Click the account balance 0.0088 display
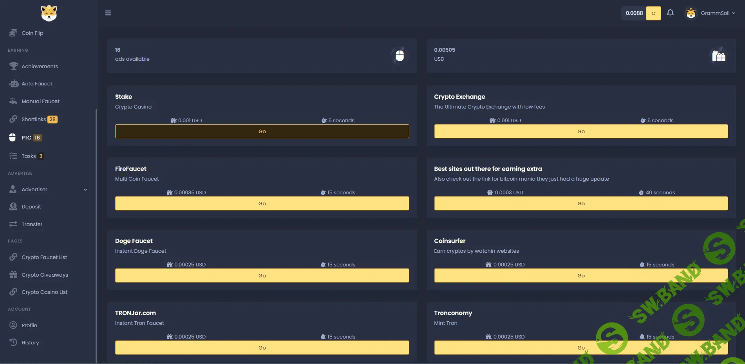 pos(634,13)
